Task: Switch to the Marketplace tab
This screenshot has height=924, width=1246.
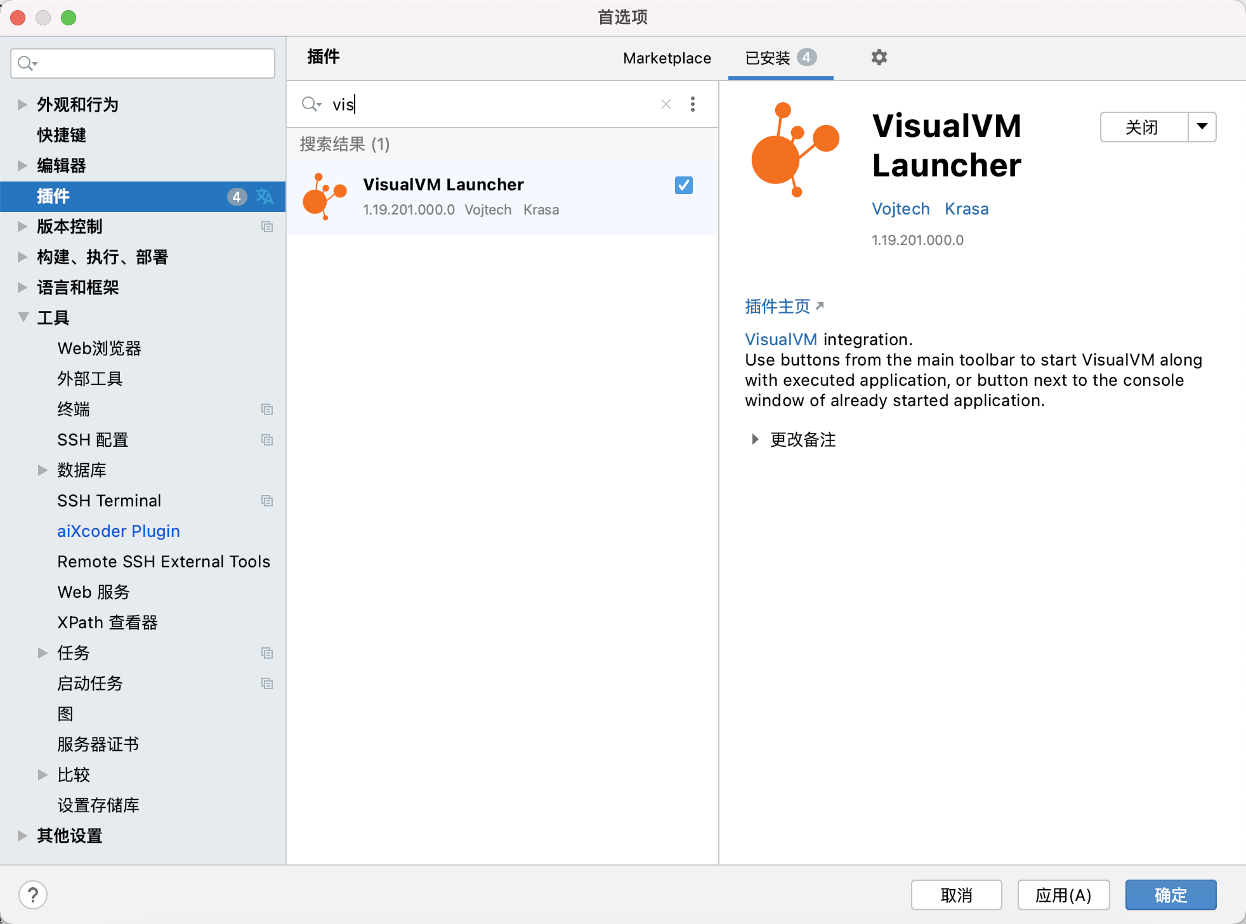Action: tap(667, 58)
